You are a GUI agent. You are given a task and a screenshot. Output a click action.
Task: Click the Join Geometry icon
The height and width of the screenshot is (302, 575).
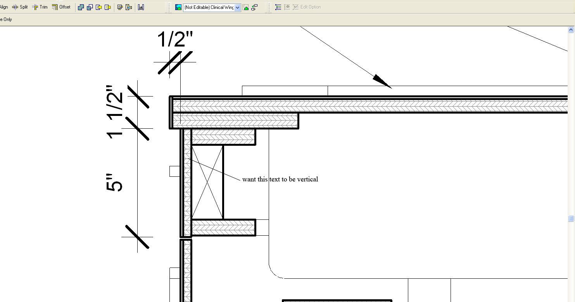(x=81, y=7)
